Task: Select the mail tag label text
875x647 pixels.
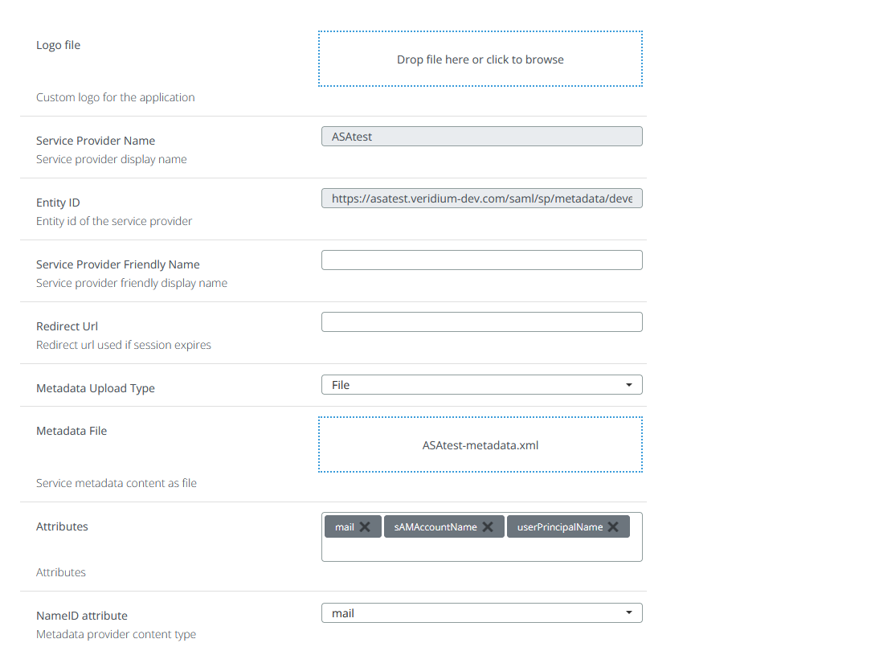Action: point(344,527)
